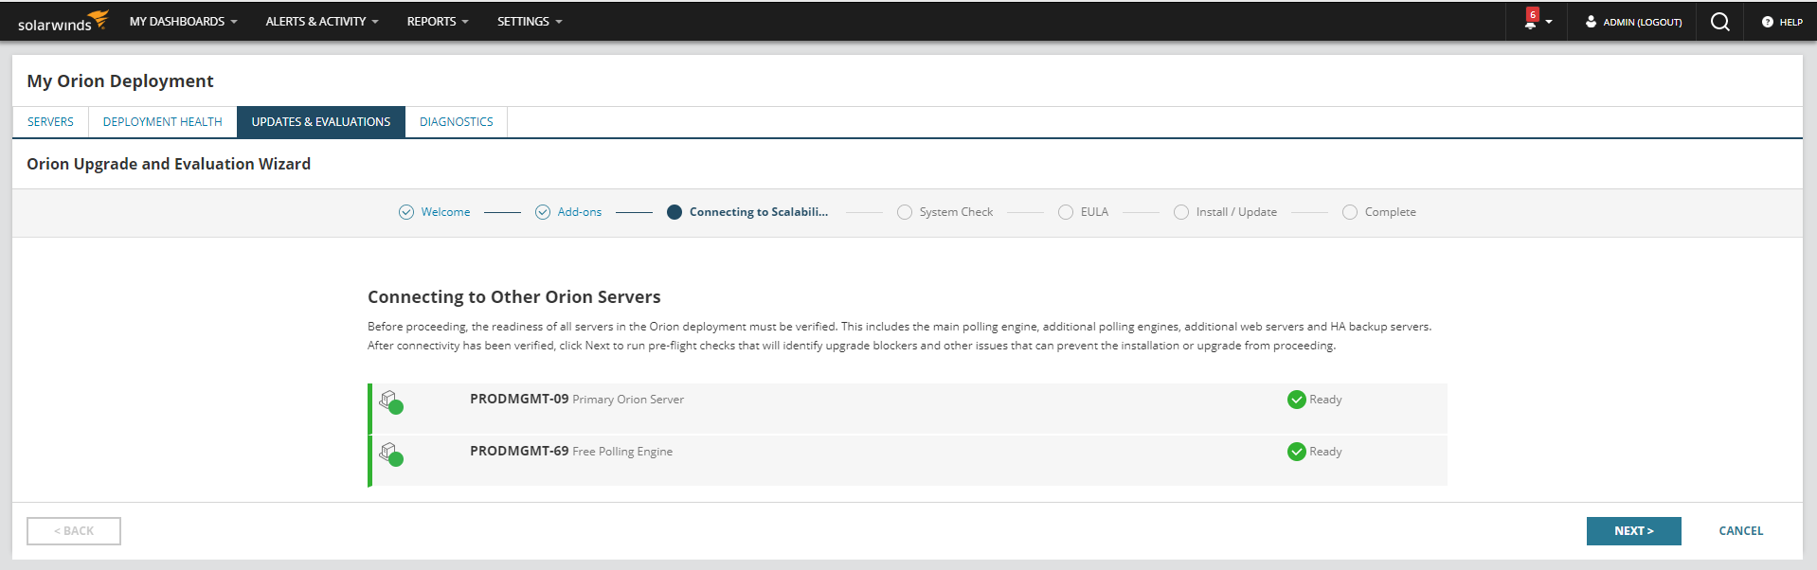Go to the Welcome wizard step
Viewport: 1817px width, 570px height.
[x=445, y=212]
